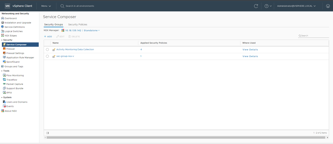Image resolution: width=333 pixels, height=144 pixels.
Task: Click View Details for sec-group-nsx-v
Action: click(x=250, y=56)
